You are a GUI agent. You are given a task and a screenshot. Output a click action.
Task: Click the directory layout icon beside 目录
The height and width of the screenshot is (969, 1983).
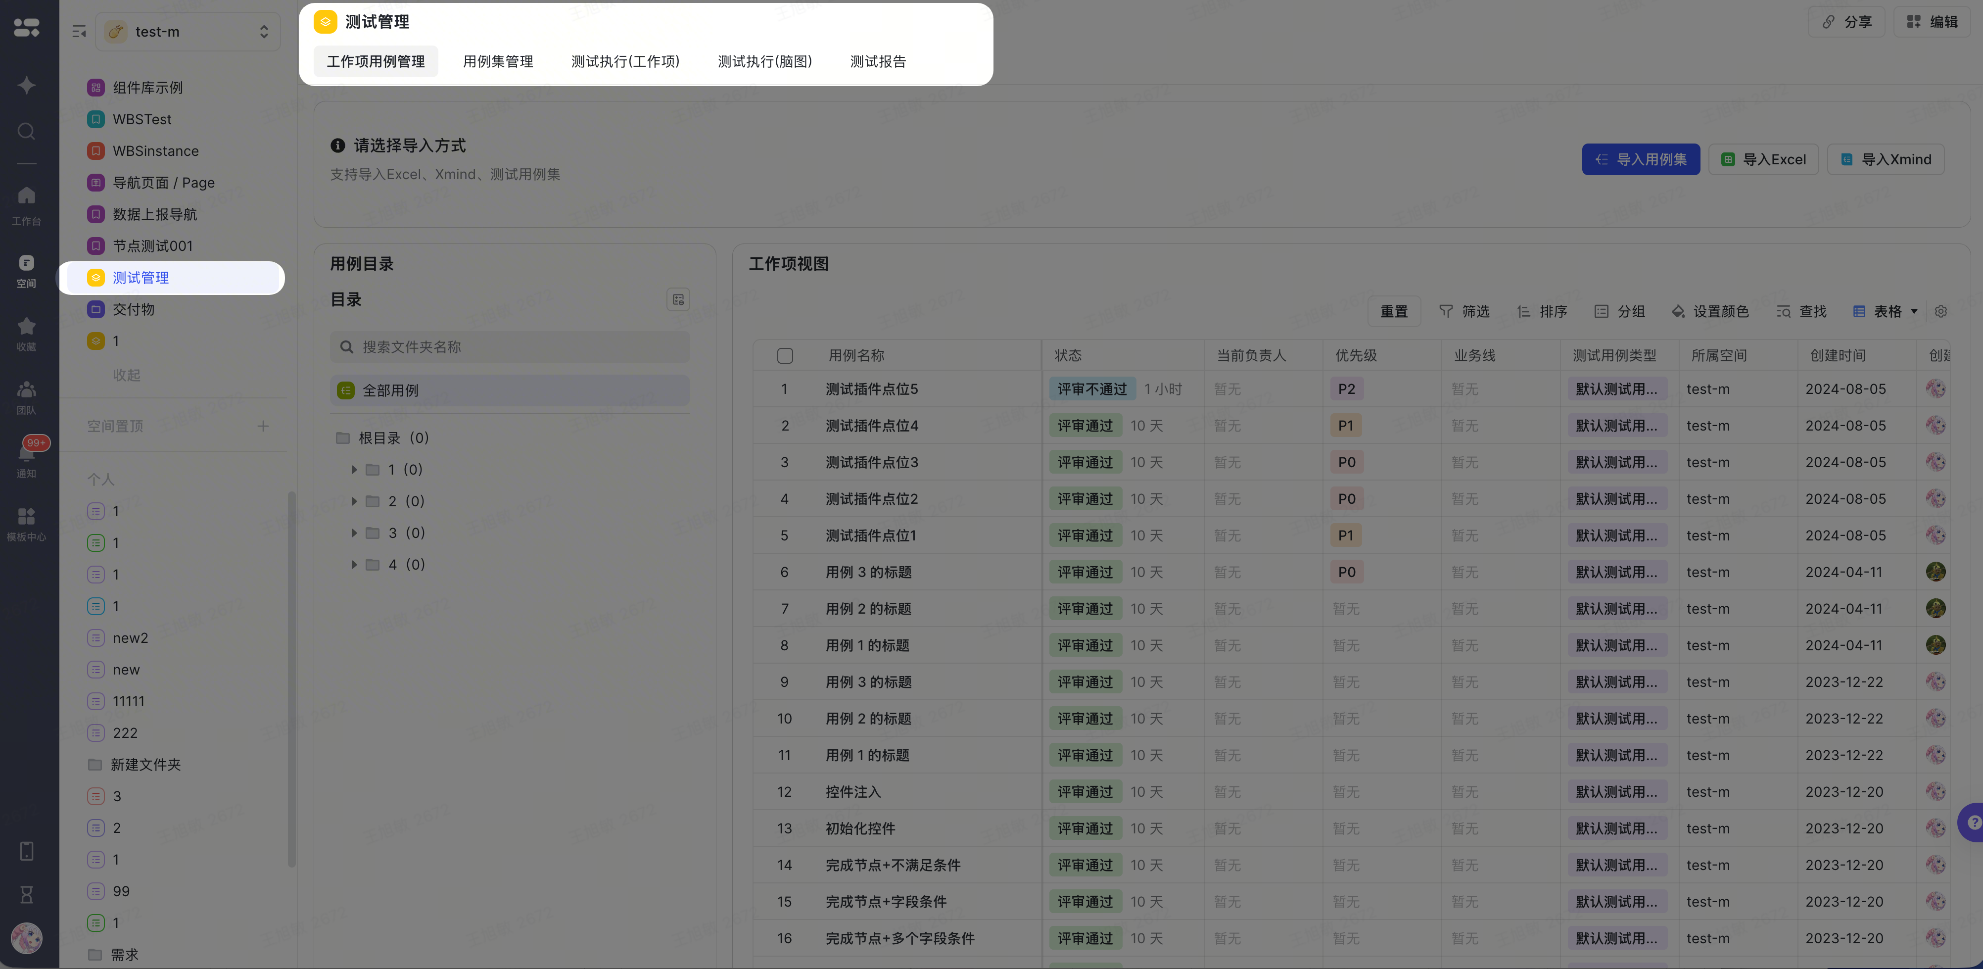tap(677, 299)
